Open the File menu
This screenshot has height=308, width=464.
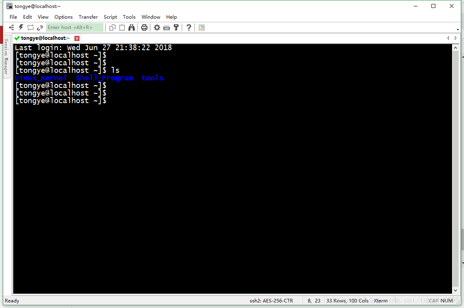pyautogui.click(x=13, y=17)
